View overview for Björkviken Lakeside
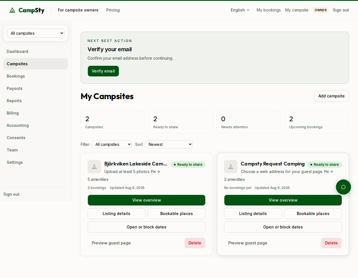Screen dimensions: 358x278 point(147,200)
